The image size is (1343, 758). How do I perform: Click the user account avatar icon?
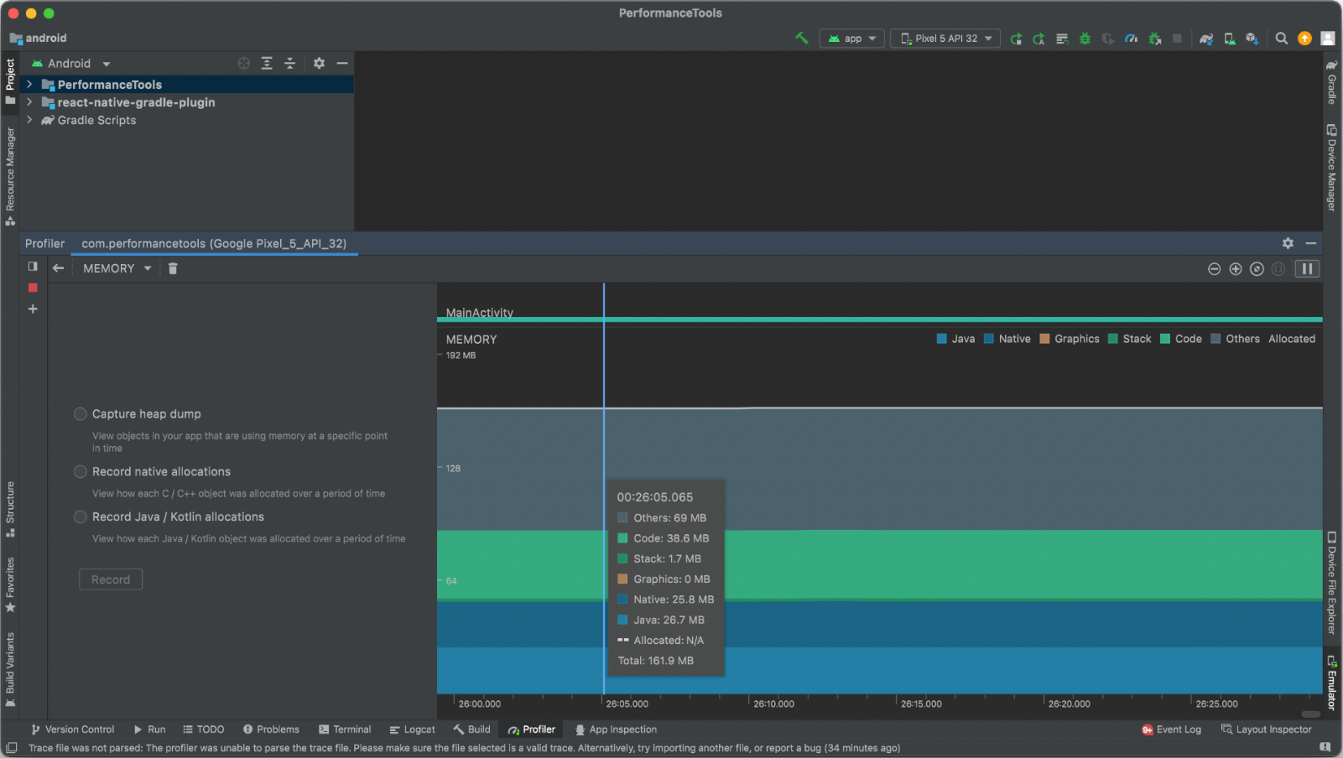[x=1327, y=39]
